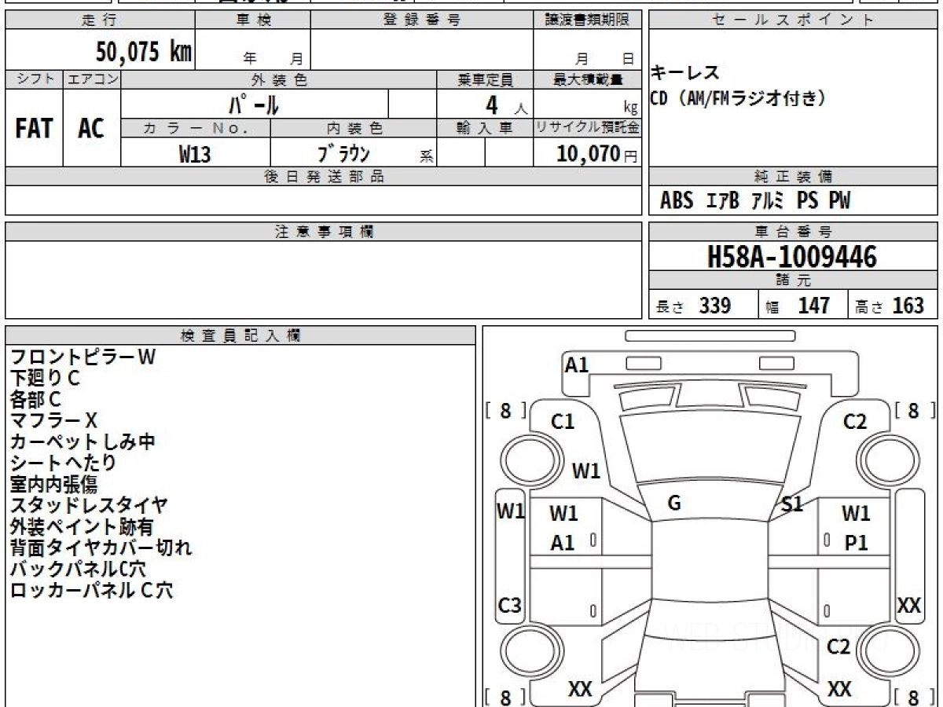943x707 pixels.
Task: Select PW in the equipment list
Action: tap(839, 201)
